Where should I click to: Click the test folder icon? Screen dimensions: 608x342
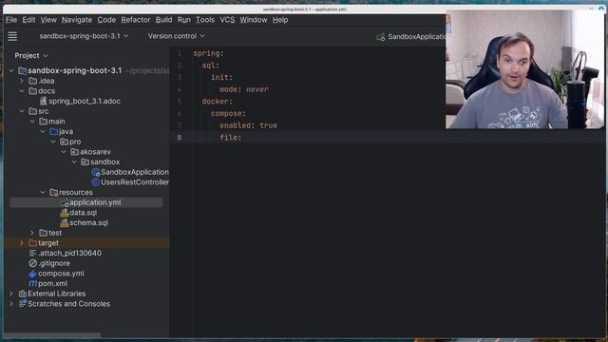[x=44, y=233]
